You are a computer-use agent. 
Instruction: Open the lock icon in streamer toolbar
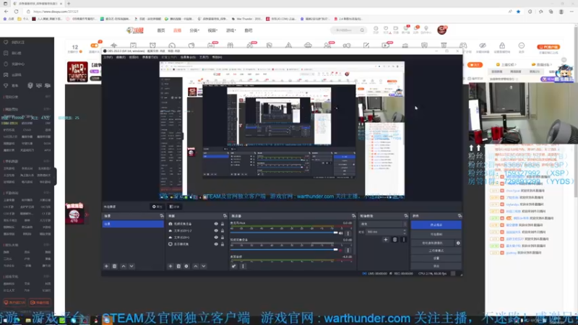coord(501,45)
